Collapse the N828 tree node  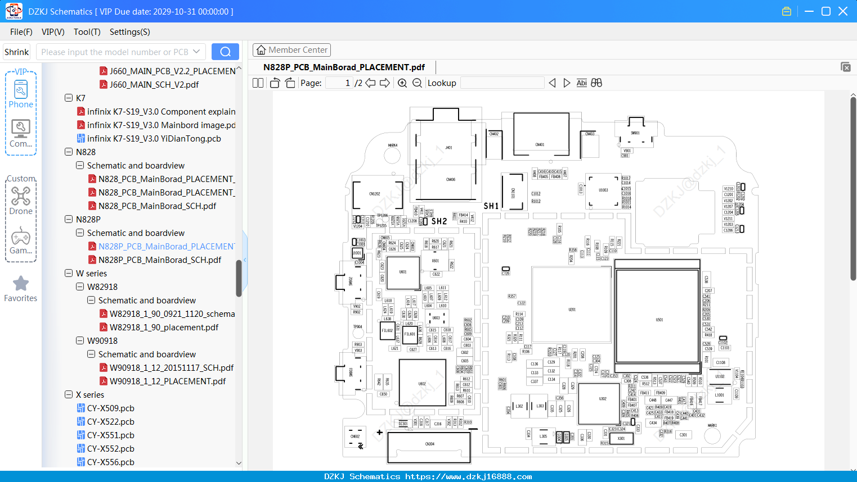click(69, 152)
